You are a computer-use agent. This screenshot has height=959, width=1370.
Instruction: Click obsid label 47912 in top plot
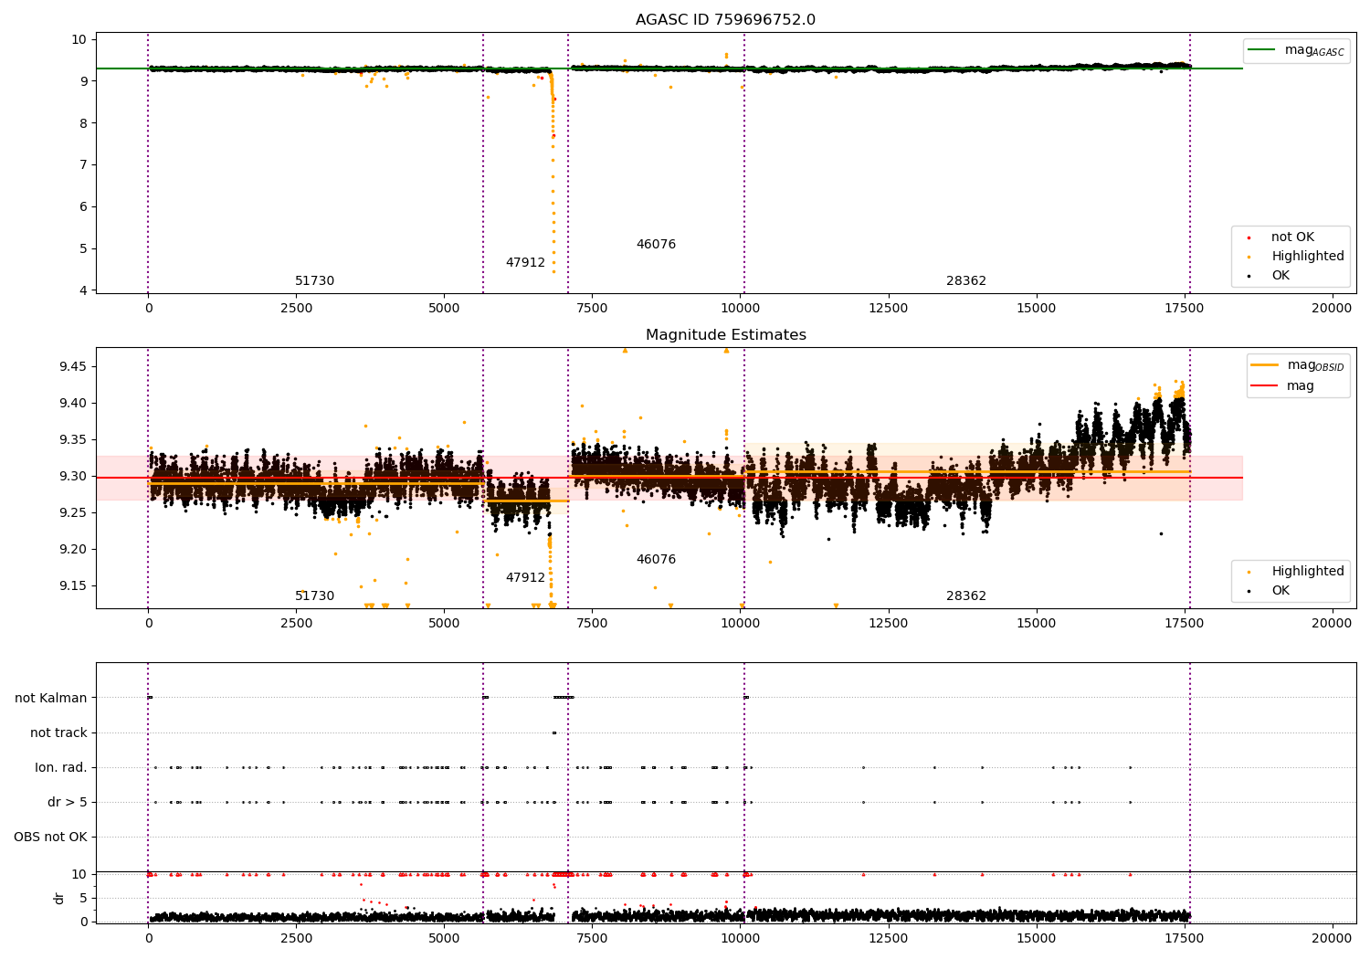tap(525, 263)
